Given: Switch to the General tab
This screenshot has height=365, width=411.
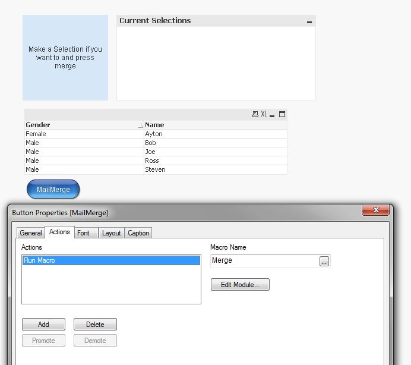Looking at the screenshot, I should [x=31, y=233].
